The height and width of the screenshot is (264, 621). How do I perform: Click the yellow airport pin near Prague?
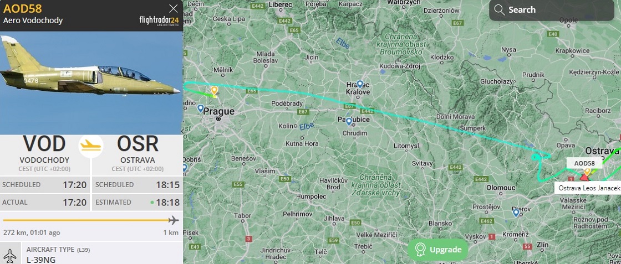[x=214, y=91]
